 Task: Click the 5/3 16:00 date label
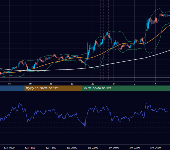[30, 147]
